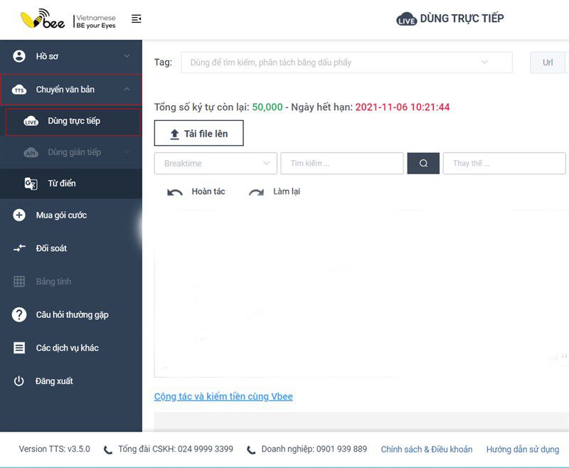Open Chính sách & Điều khoản link
The height and width of the screenshot is (468, 569).
click(426, 449)
